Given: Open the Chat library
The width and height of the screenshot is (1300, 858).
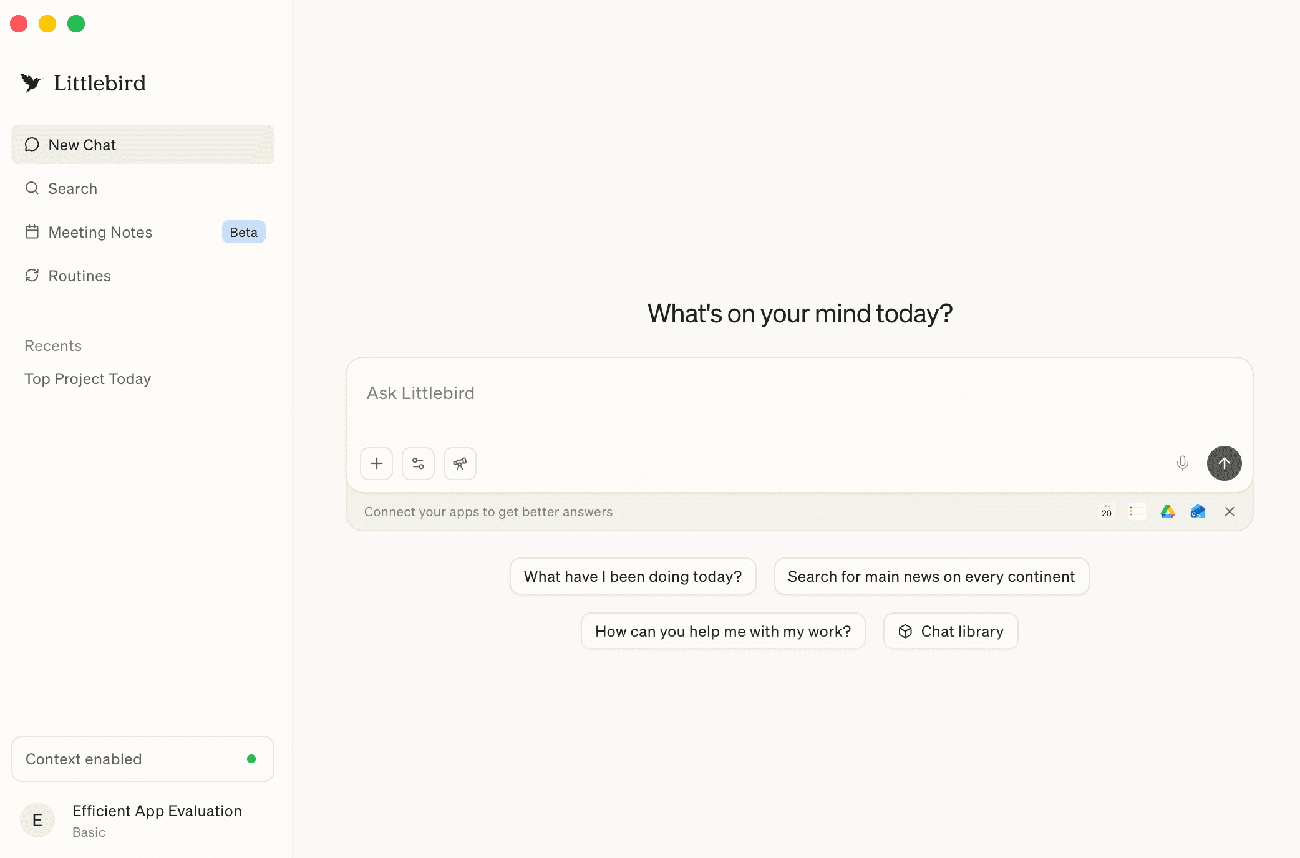Looking at the screenshot, I should [950, 631].
